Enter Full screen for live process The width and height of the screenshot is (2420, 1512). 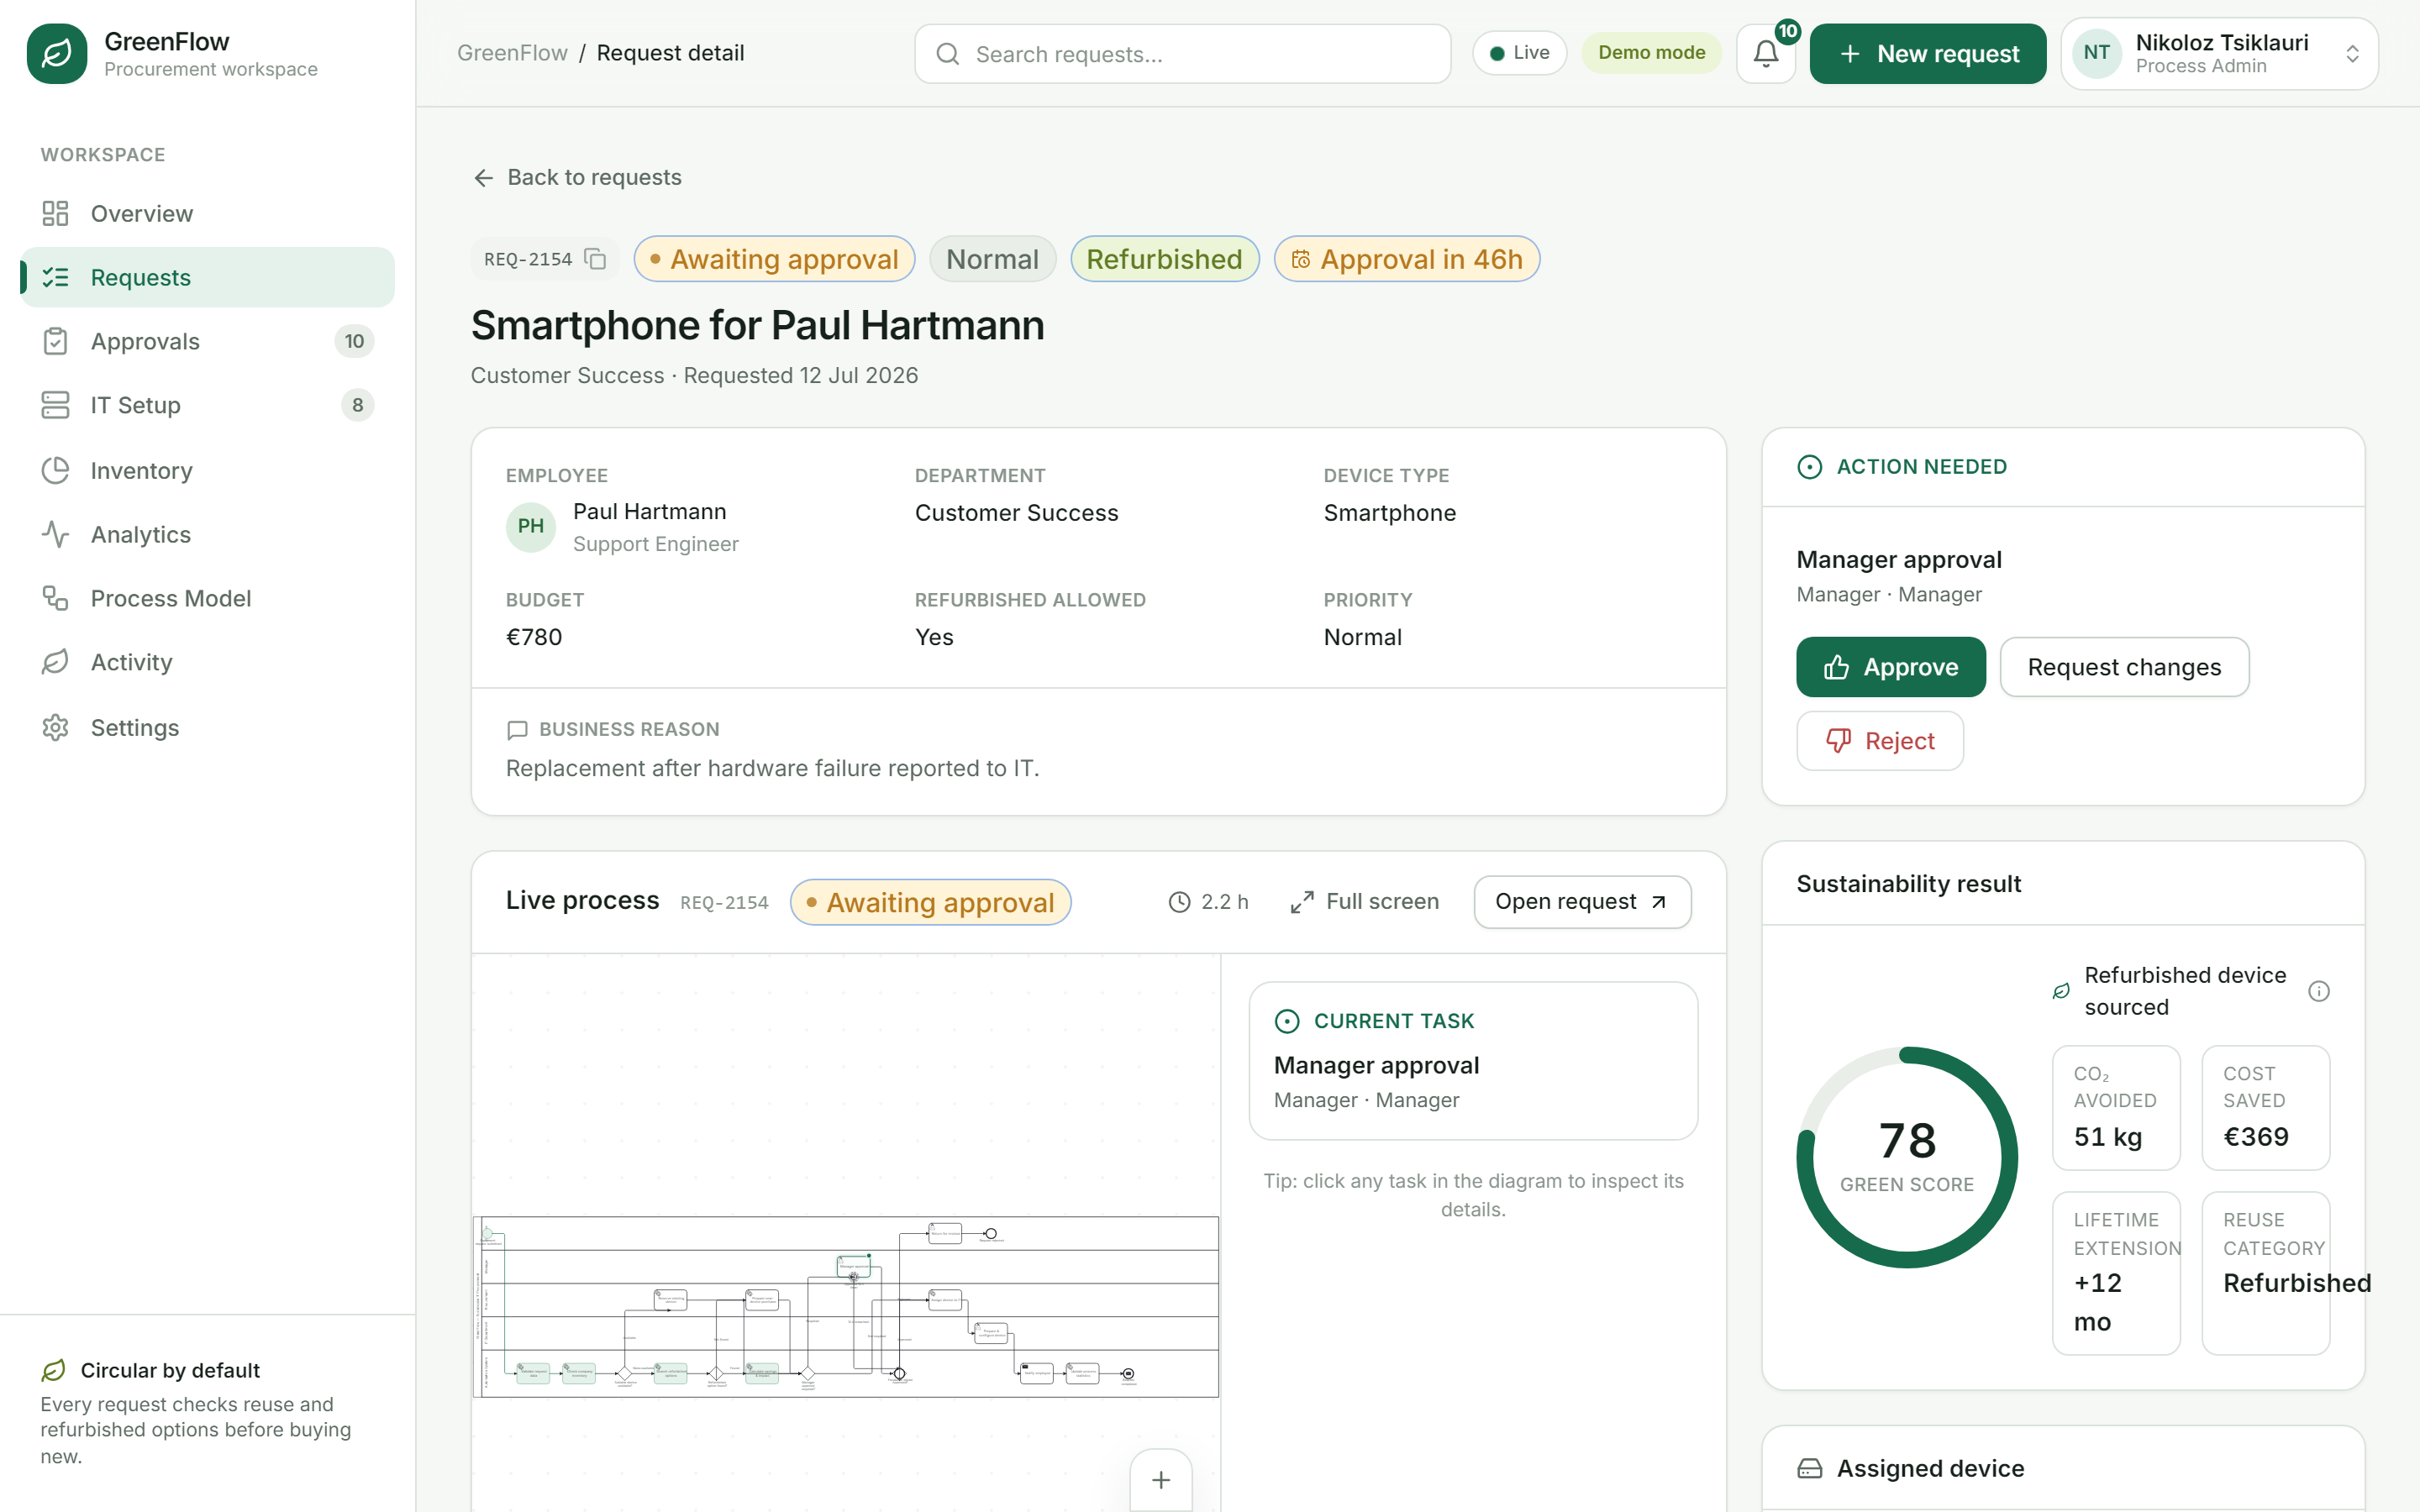[1364, 902]
